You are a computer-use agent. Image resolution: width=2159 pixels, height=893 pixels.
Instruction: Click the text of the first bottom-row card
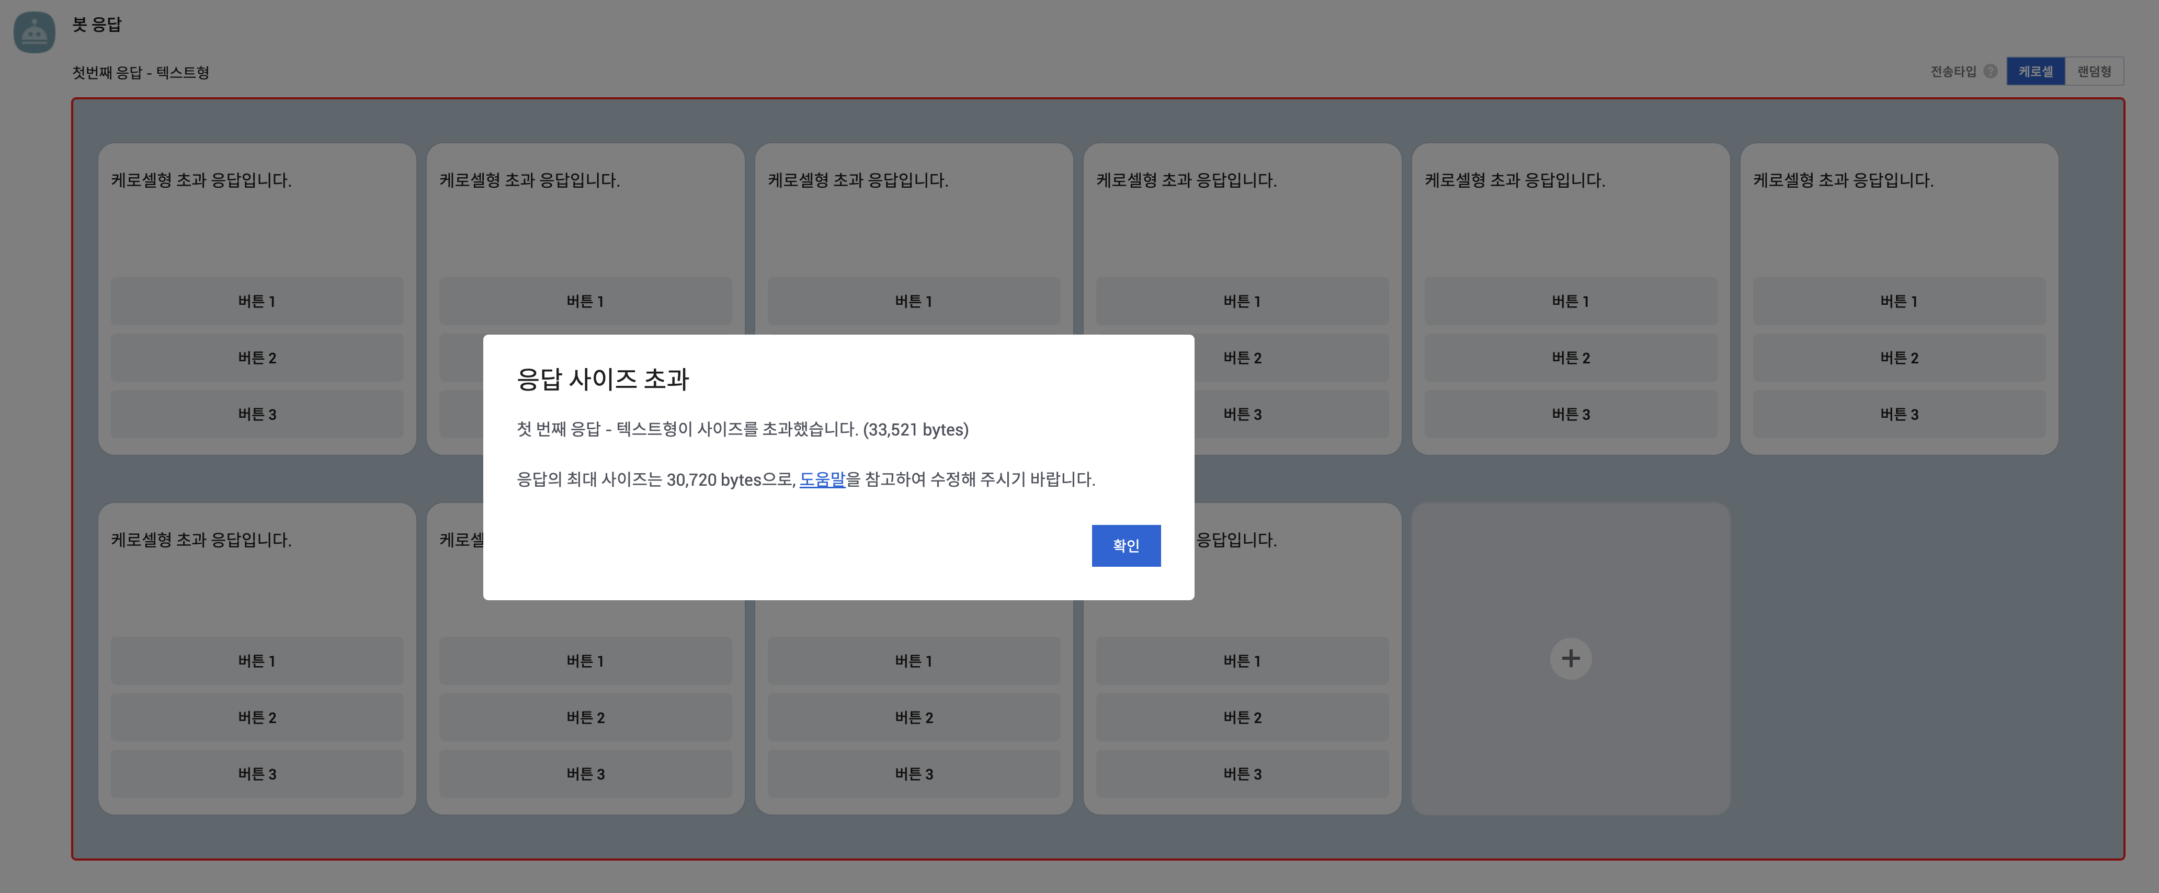pos(201,540)
